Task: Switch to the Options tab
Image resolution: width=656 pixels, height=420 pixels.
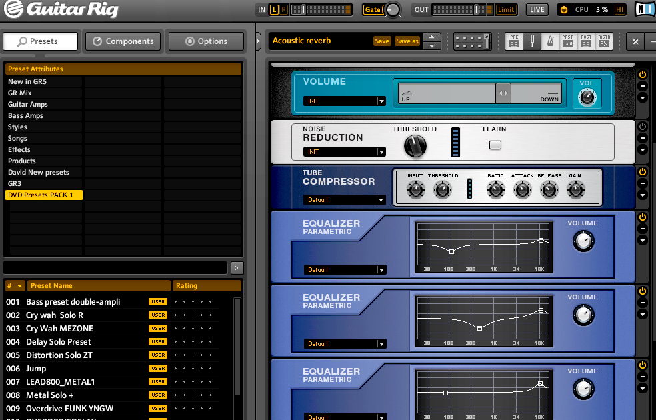Action: [205, 41]
